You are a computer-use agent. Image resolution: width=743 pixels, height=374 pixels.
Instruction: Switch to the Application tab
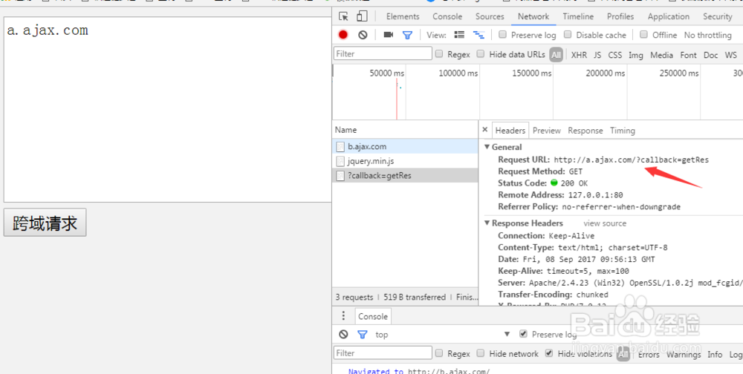click(x=669, y=16)
